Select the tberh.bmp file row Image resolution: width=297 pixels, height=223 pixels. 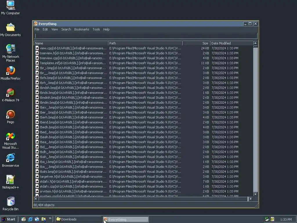tap(144, 117)
